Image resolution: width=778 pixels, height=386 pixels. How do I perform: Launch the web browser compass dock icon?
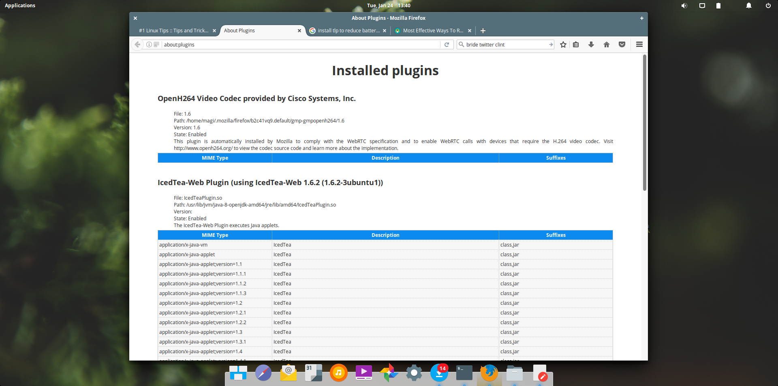(263, 373)
